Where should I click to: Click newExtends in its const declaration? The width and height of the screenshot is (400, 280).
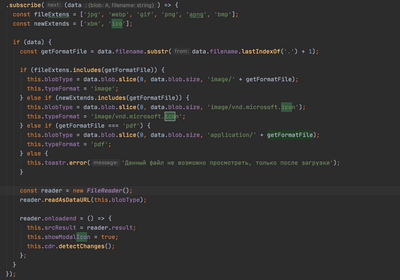click(52, 24)
